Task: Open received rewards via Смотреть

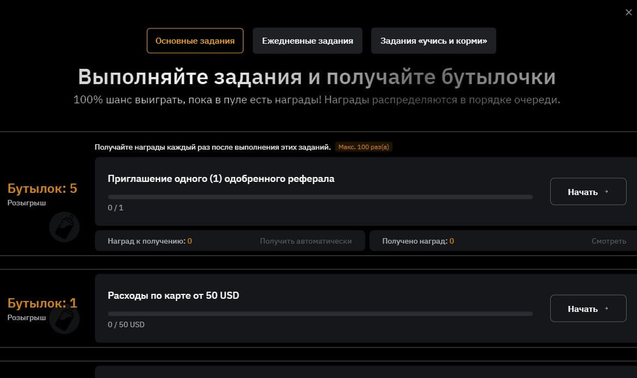Action: point(609,241)
